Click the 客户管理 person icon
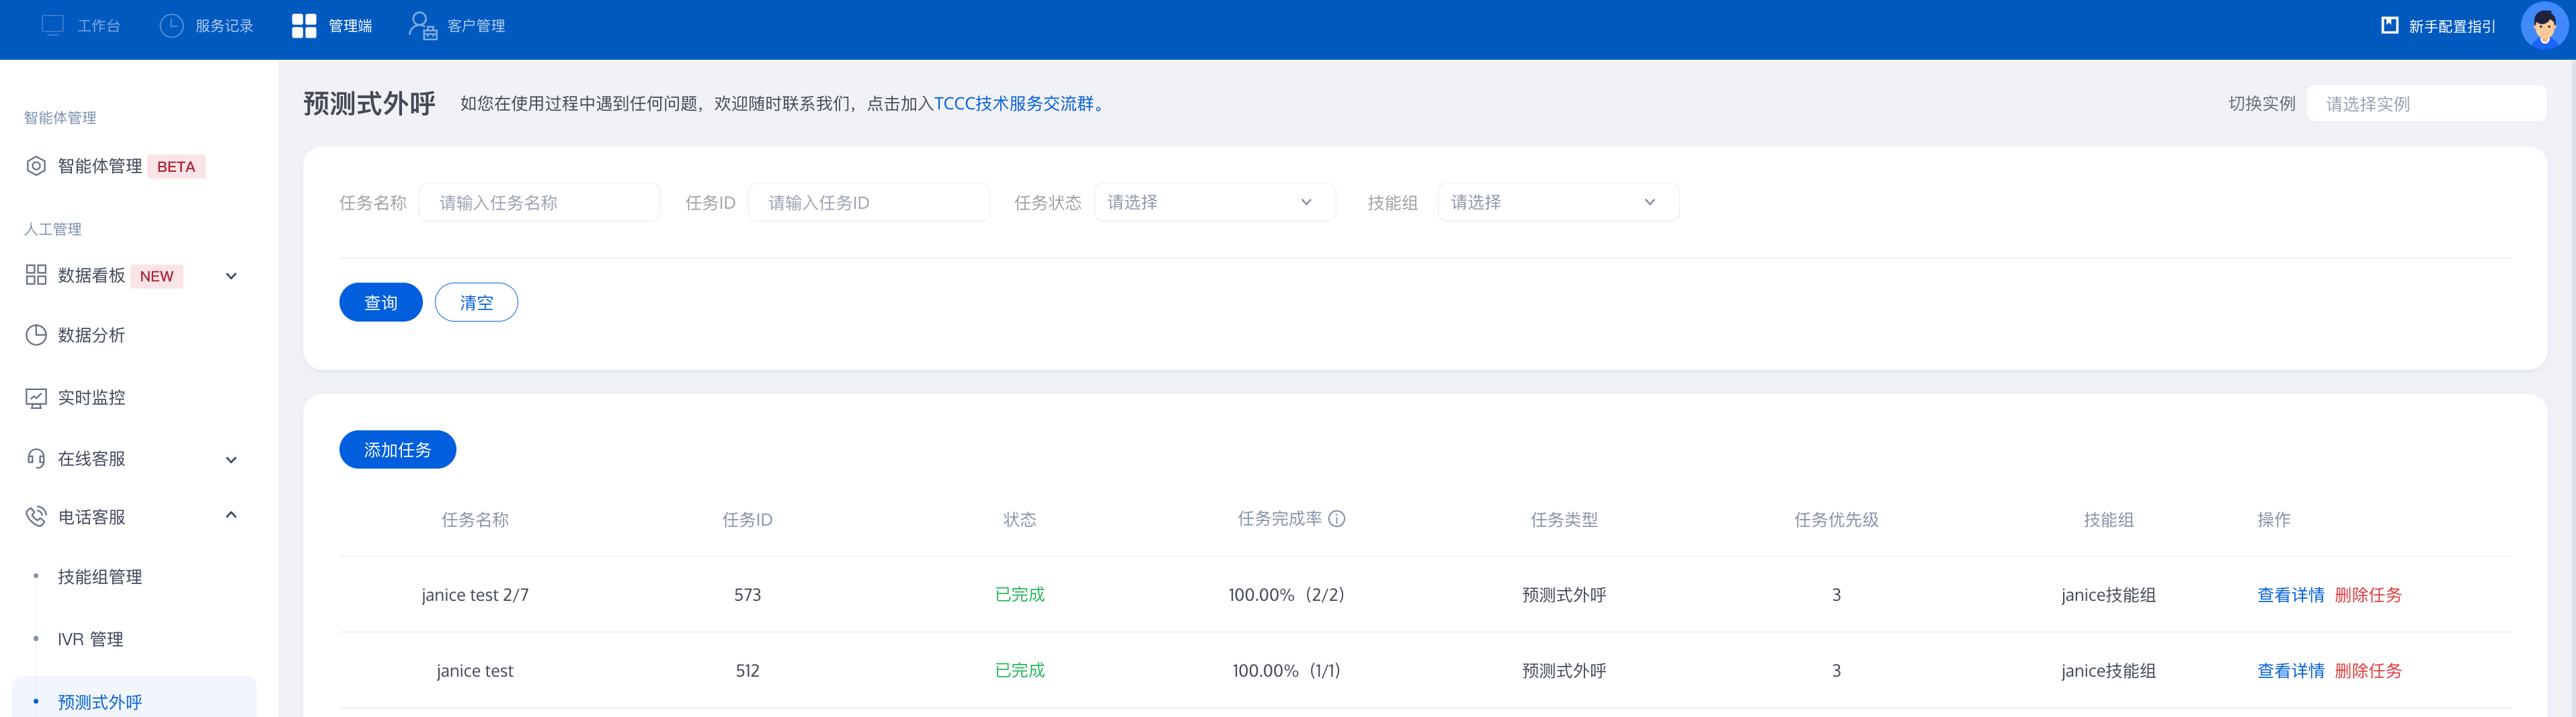This screenshot has width=2576, height=717. (x=423, y=25)
